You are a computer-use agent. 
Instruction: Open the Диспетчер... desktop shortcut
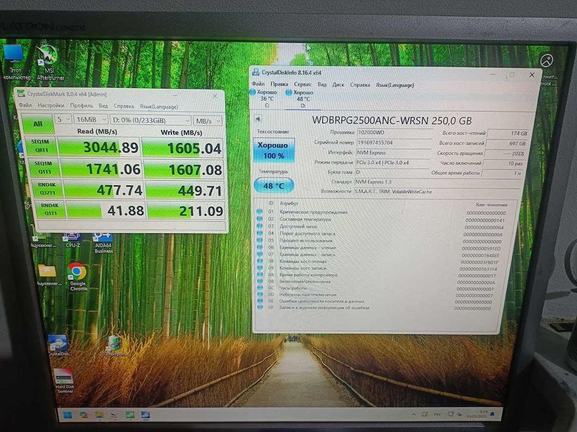click(115, 346)
